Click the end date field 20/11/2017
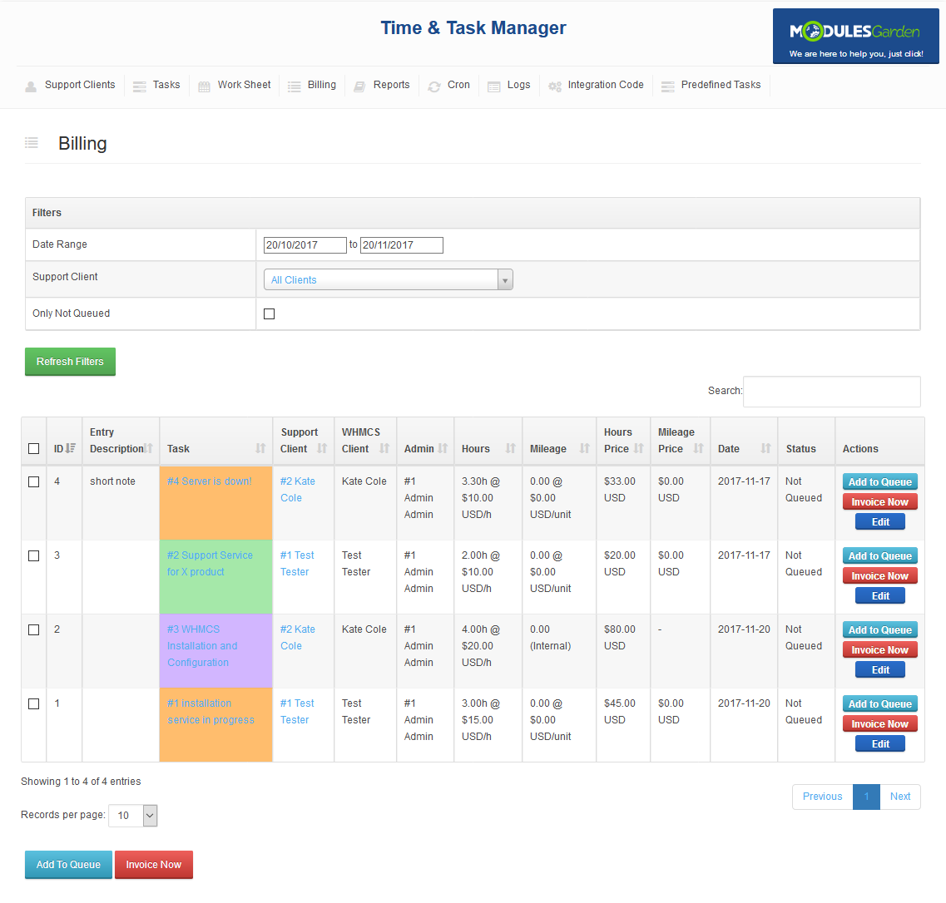 (x=402, y=245)
